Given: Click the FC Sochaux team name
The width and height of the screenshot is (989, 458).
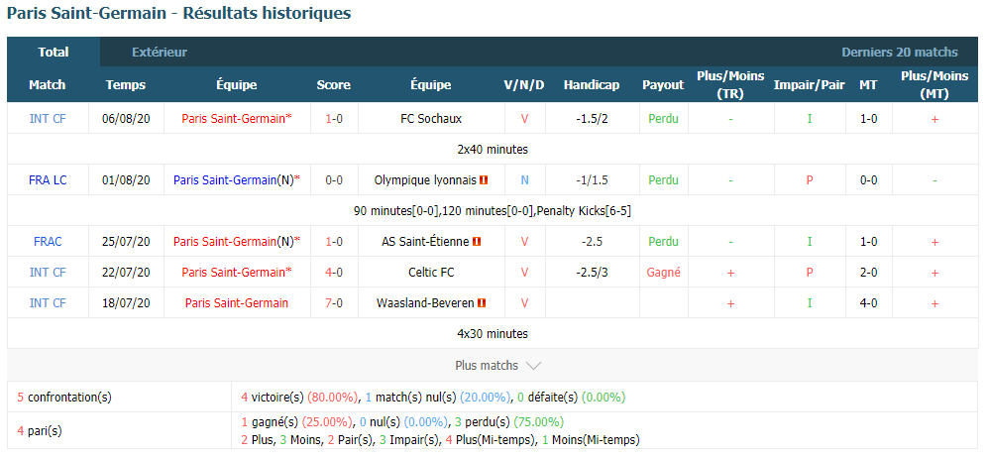Looking at the screenshot, I should tap(431, 119).
